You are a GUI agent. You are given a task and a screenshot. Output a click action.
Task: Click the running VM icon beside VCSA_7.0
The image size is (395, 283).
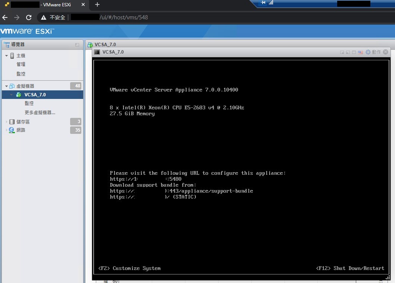point(19,95)
